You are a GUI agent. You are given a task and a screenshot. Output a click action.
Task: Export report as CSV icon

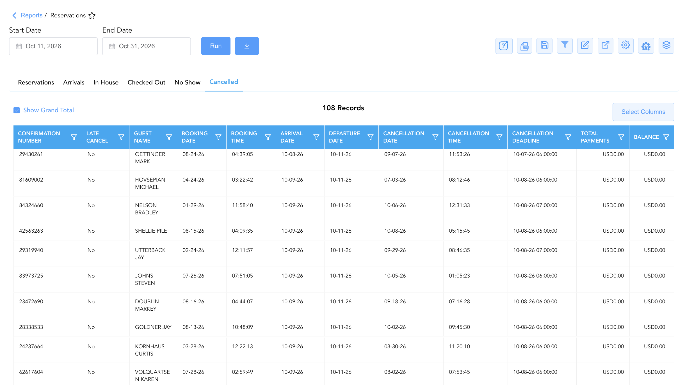point(524,46)
